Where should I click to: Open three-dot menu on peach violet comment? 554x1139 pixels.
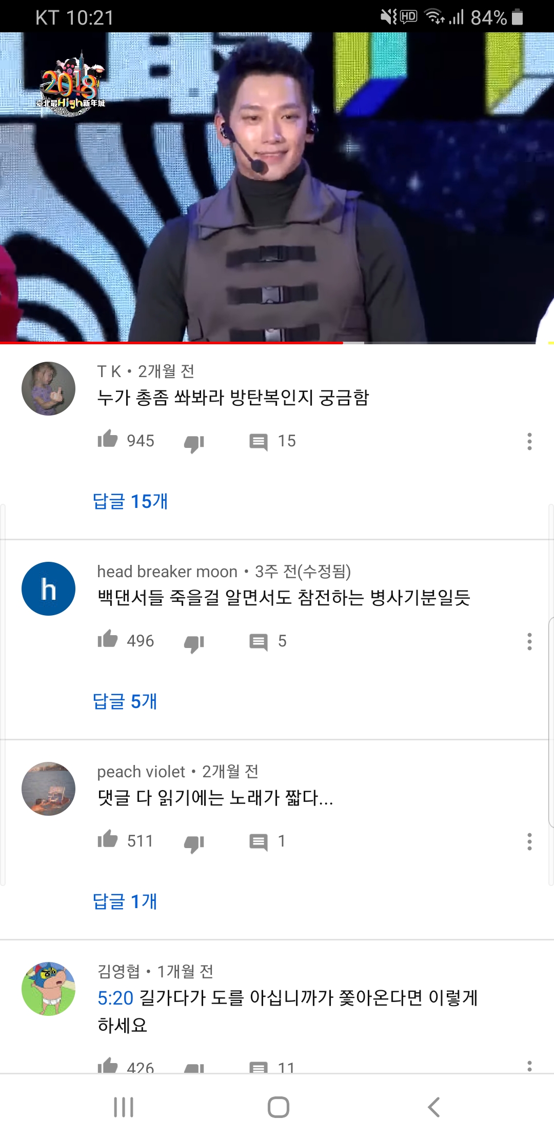529,841
